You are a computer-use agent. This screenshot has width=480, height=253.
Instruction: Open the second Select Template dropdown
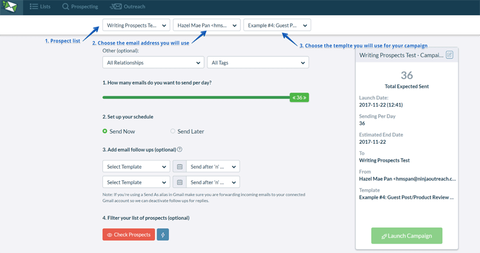[x=136, y=182]
